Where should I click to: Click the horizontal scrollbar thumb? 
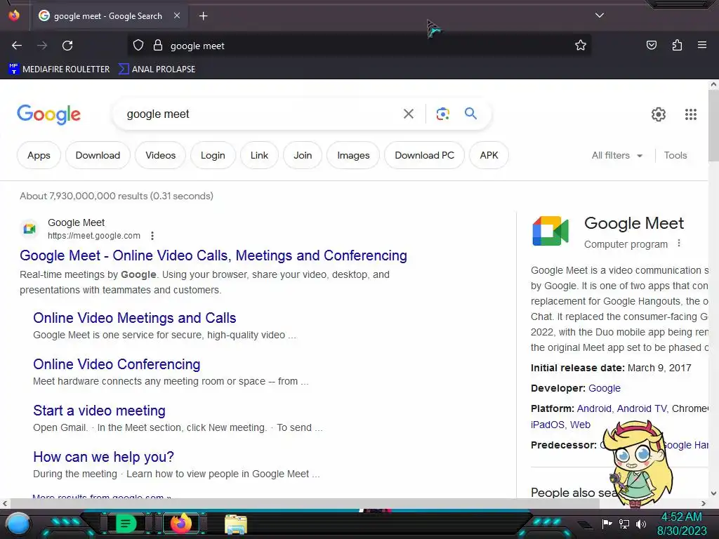305,503
